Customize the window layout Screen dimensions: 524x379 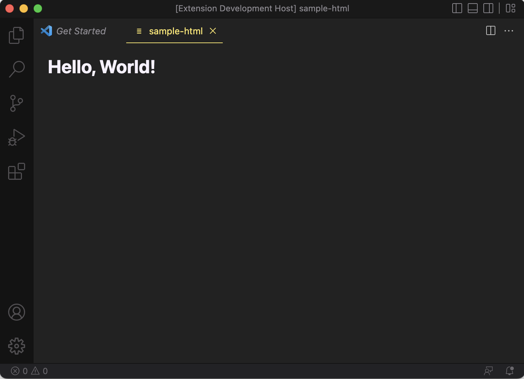click(x=511, y=8)
